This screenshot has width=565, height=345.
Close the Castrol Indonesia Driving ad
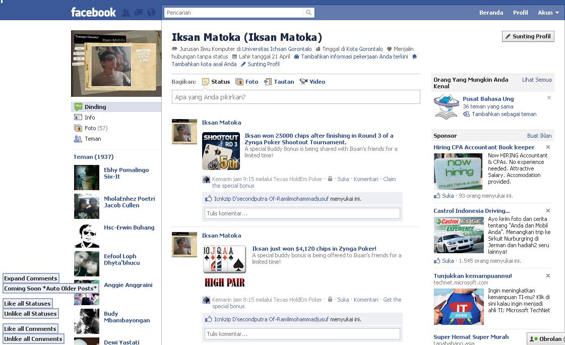tap(548, 210)
